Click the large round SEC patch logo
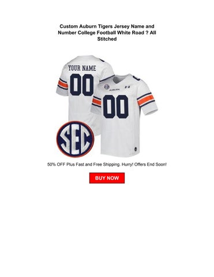214x277 pixels. [x=76, y=139]
